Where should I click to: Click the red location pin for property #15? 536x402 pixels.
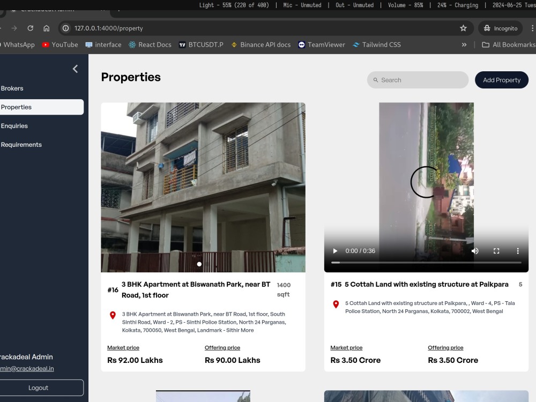click(x=336, y=304)
